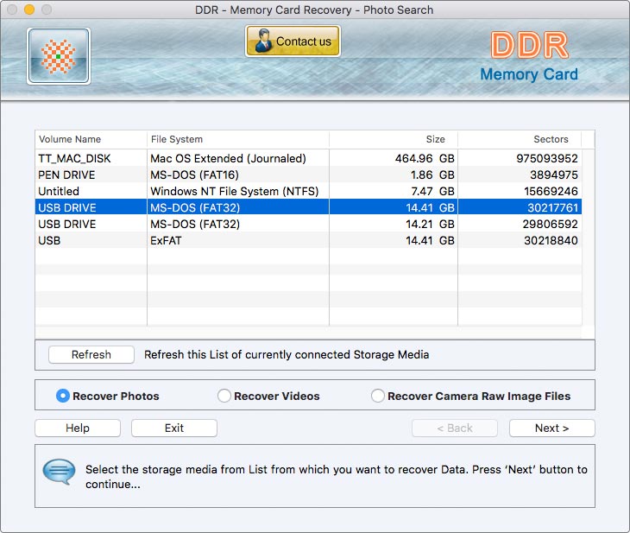Sort by Volume Name column header
630x533 pixels.
91,139
